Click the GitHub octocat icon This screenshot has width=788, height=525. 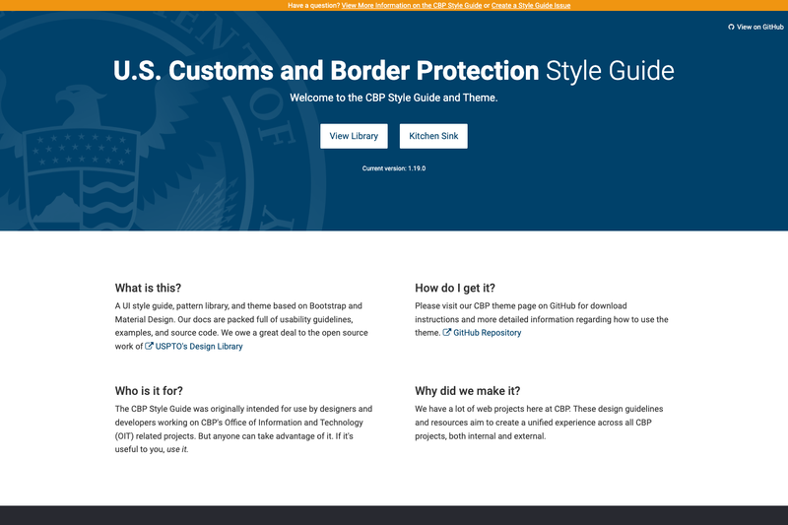pyautogui.click(x=731, y=28)
